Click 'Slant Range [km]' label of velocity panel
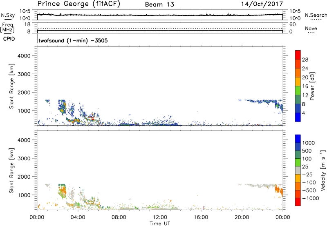 pyautogui.click(x=11, y=170)
